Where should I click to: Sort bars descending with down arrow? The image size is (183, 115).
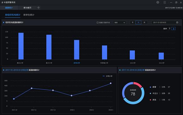[174, 29]
